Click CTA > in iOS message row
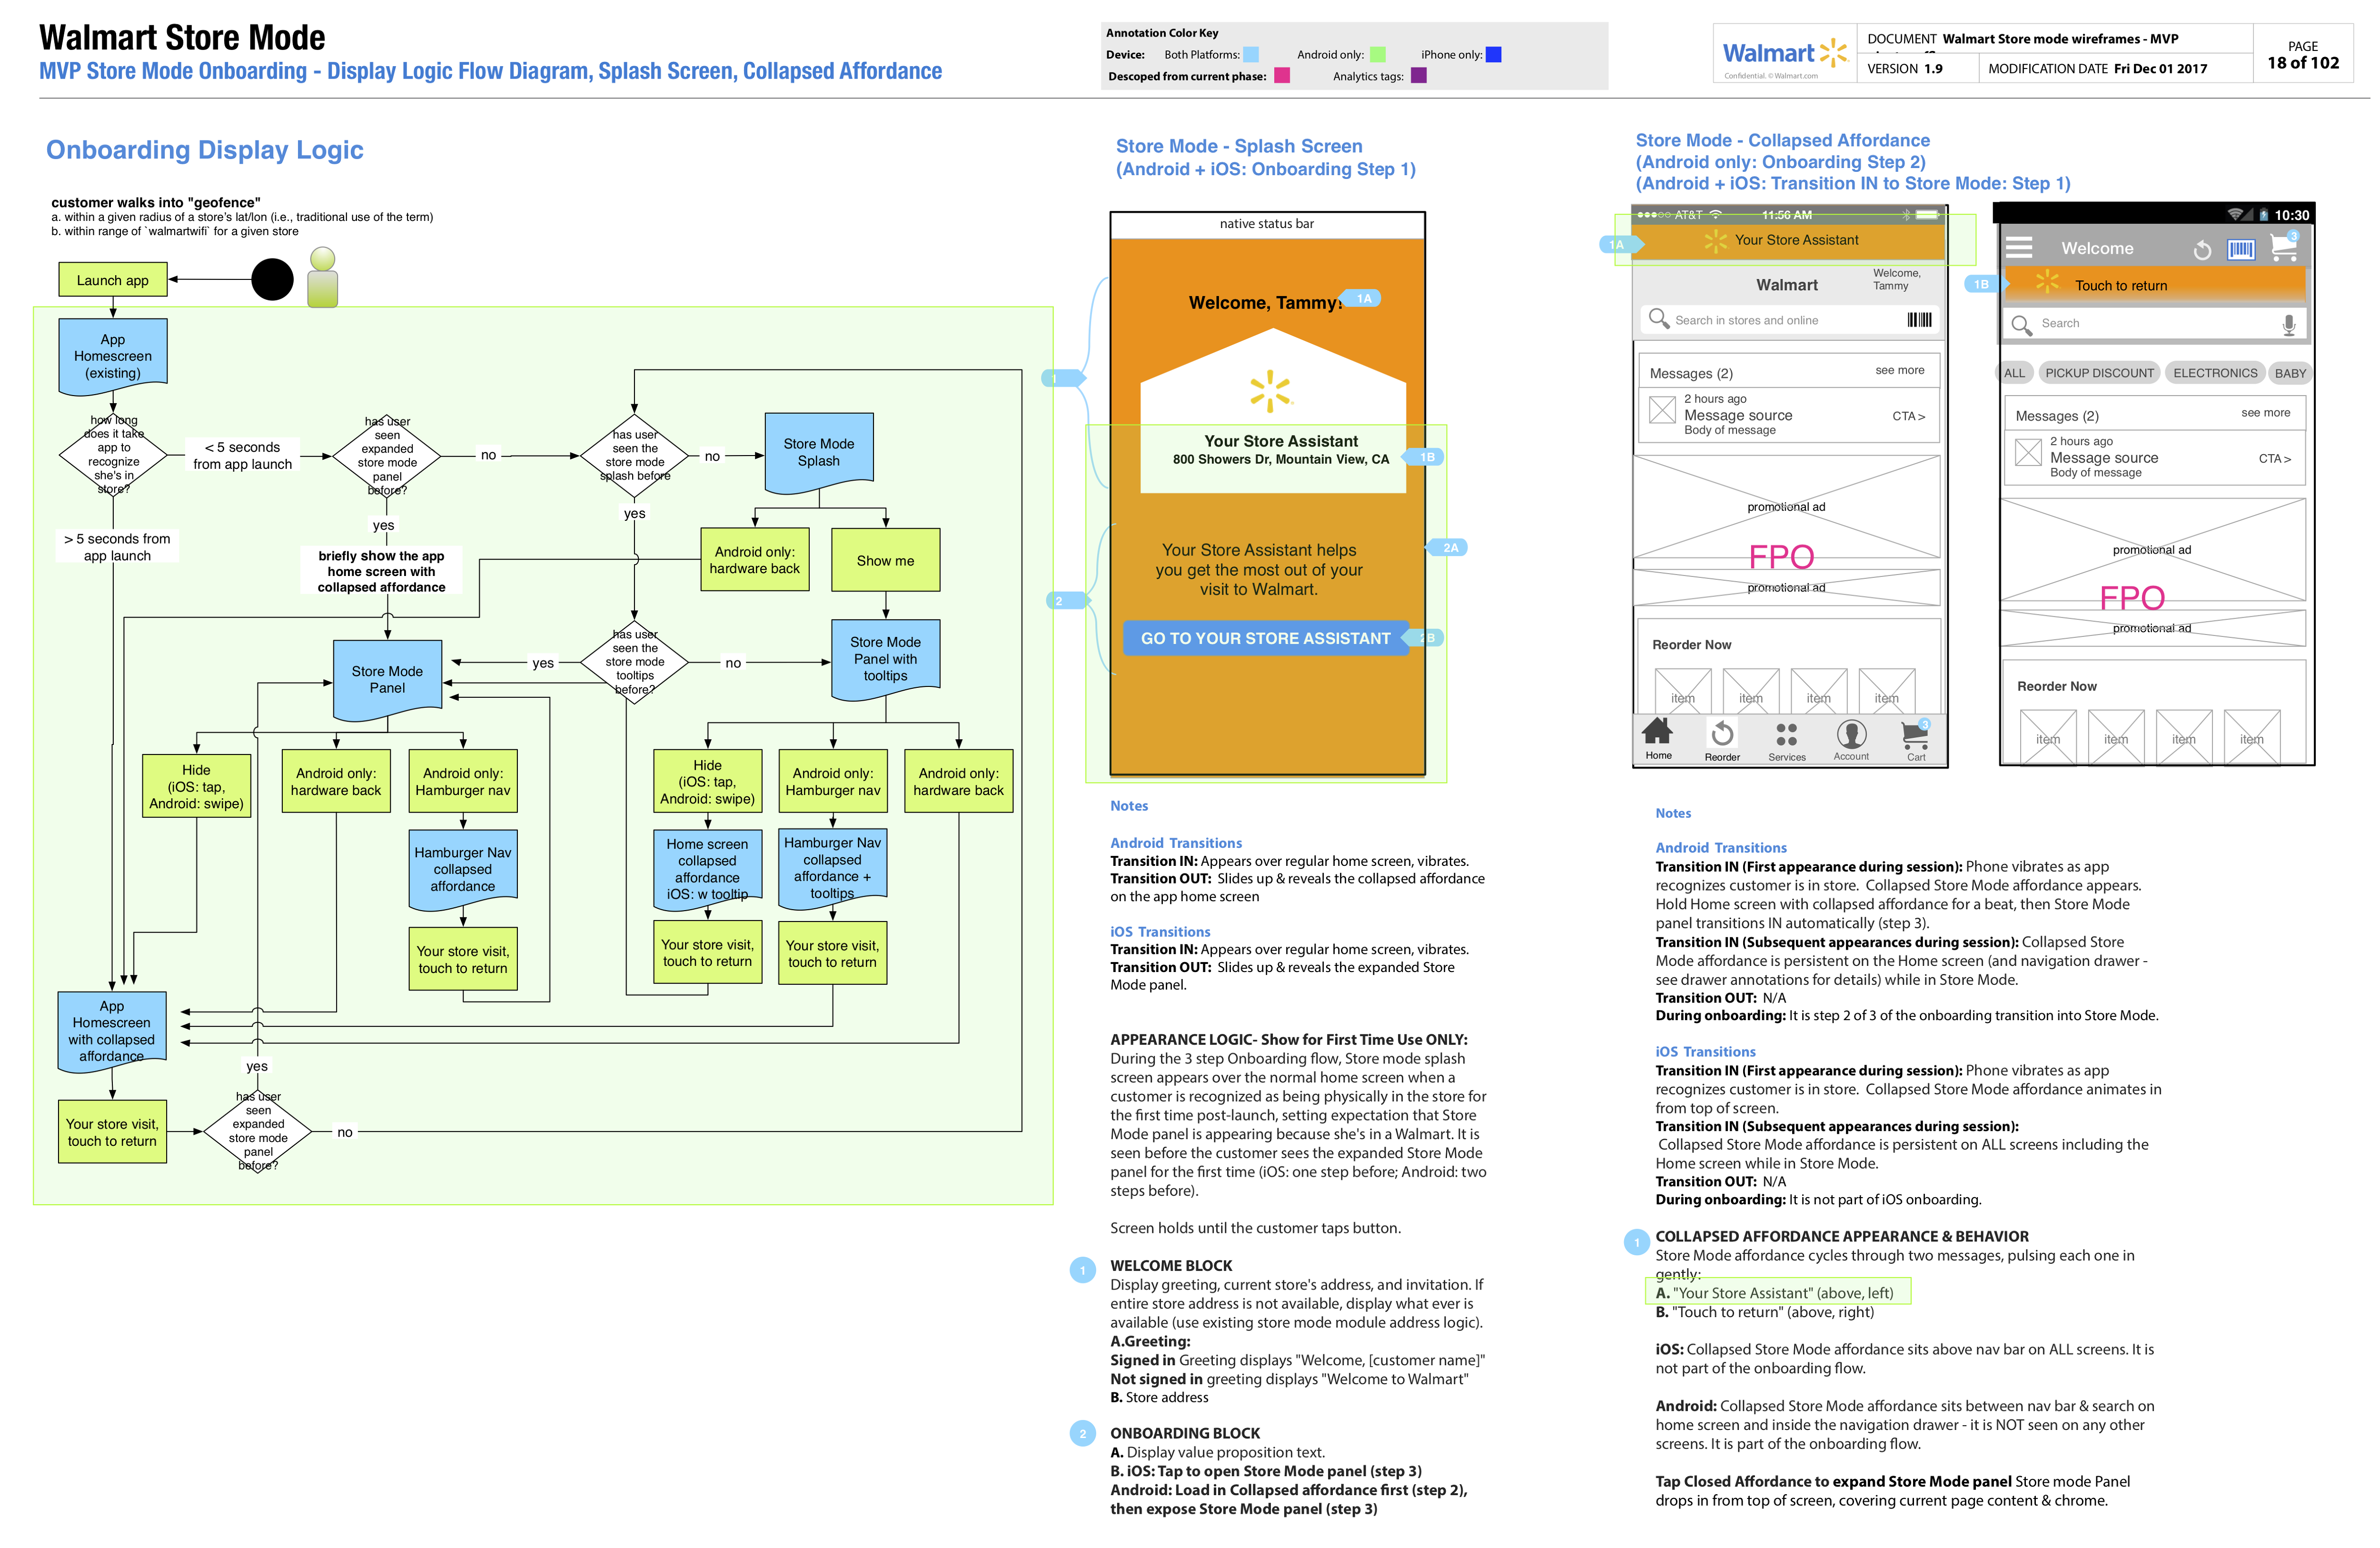The image size is (2380, 1548). pos(1908,416)
